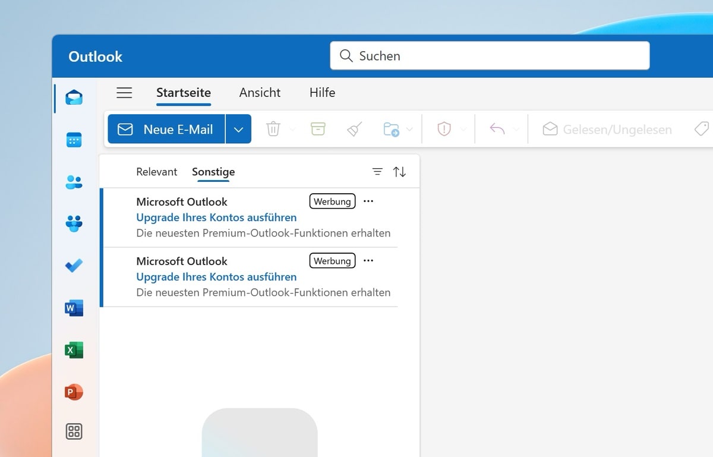Open the Ansicht tab

click(x=260, y=93)
